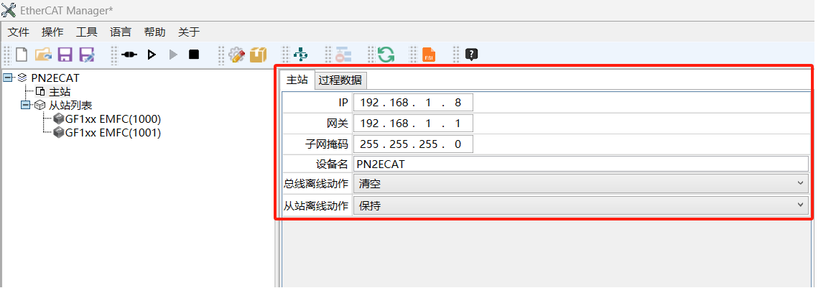The image size is (831, 288).
Task: Open the 操作 menu
Action: [x=52, y=32]
